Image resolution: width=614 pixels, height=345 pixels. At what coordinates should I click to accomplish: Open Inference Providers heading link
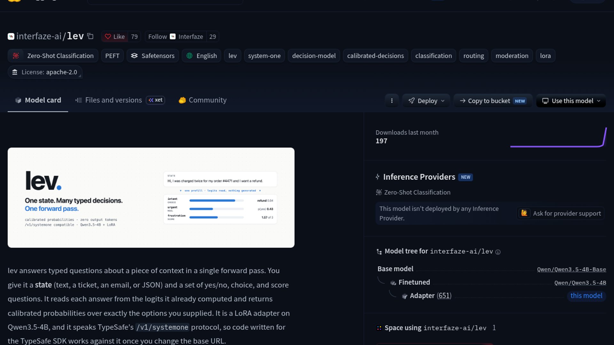point(419,177)
